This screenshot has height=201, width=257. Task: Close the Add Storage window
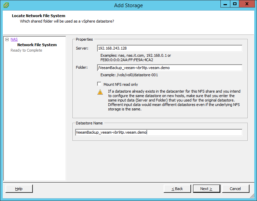click(x=247, y=4)
